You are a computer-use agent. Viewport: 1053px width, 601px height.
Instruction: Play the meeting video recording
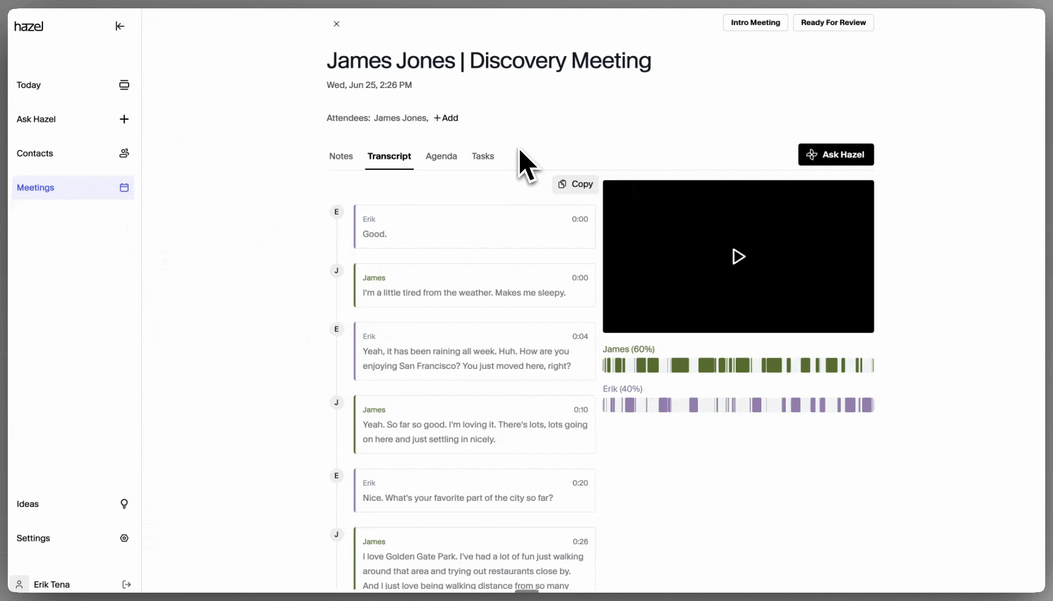click(738, 257)
